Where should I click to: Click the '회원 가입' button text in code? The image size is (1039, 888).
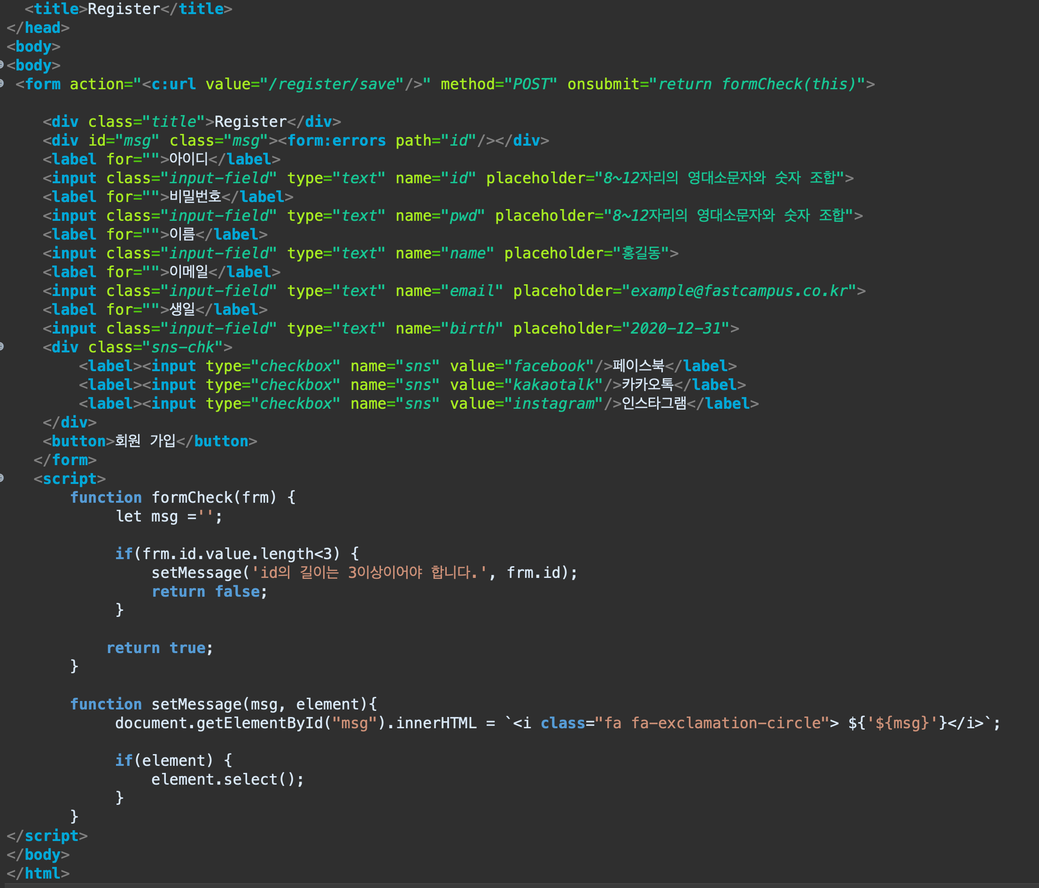145,442
